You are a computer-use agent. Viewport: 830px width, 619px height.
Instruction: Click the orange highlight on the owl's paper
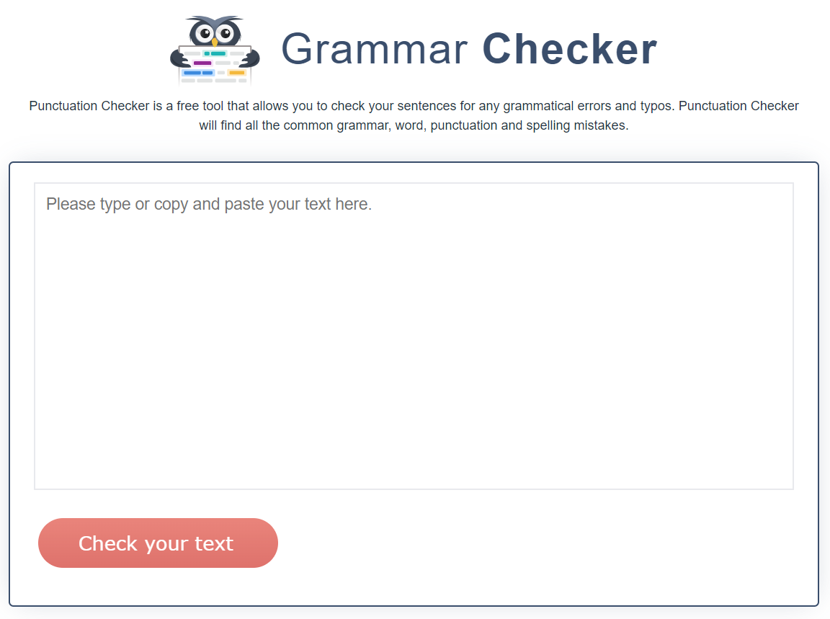[x=236, y=73]
